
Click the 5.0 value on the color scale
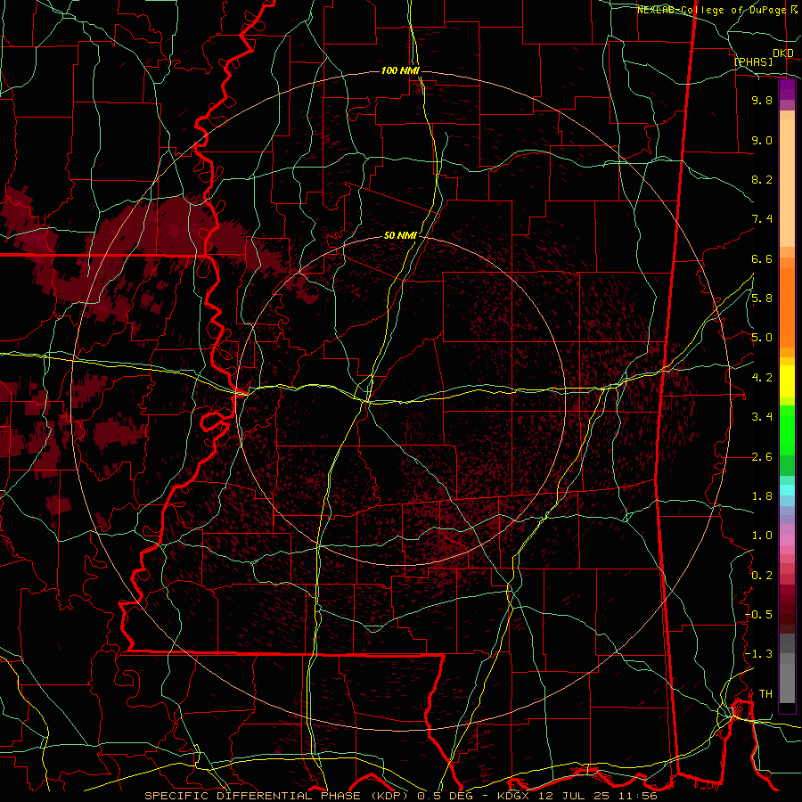click(762, 338)
